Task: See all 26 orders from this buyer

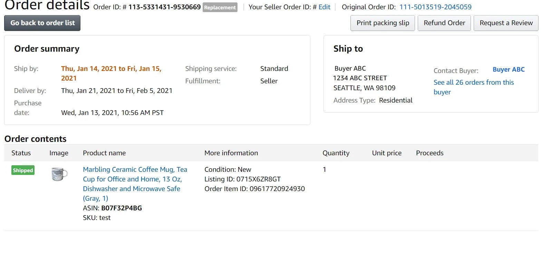Action: point(474,87)
